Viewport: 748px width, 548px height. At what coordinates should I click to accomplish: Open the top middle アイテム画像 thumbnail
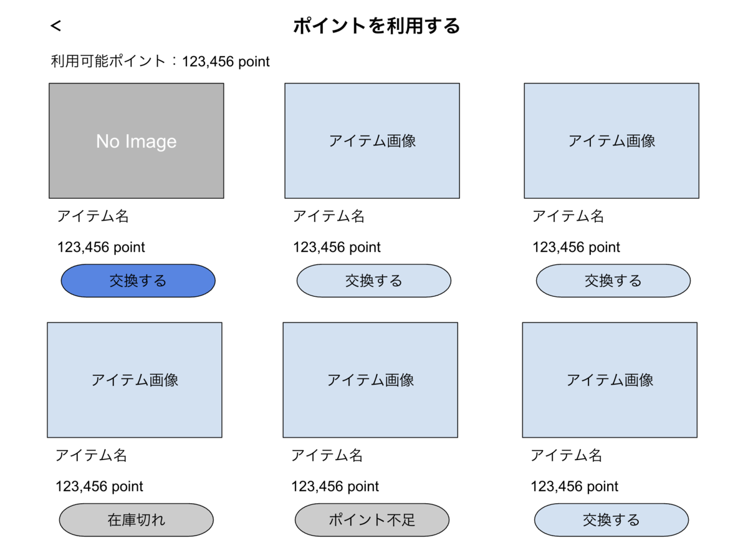click(372, 140)
